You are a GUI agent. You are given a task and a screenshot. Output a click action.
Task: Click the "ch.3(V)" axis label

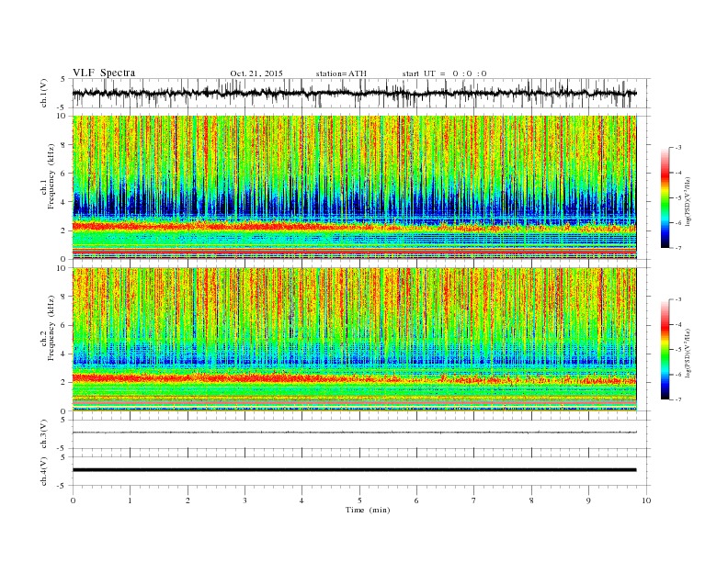tap(44, 433)
